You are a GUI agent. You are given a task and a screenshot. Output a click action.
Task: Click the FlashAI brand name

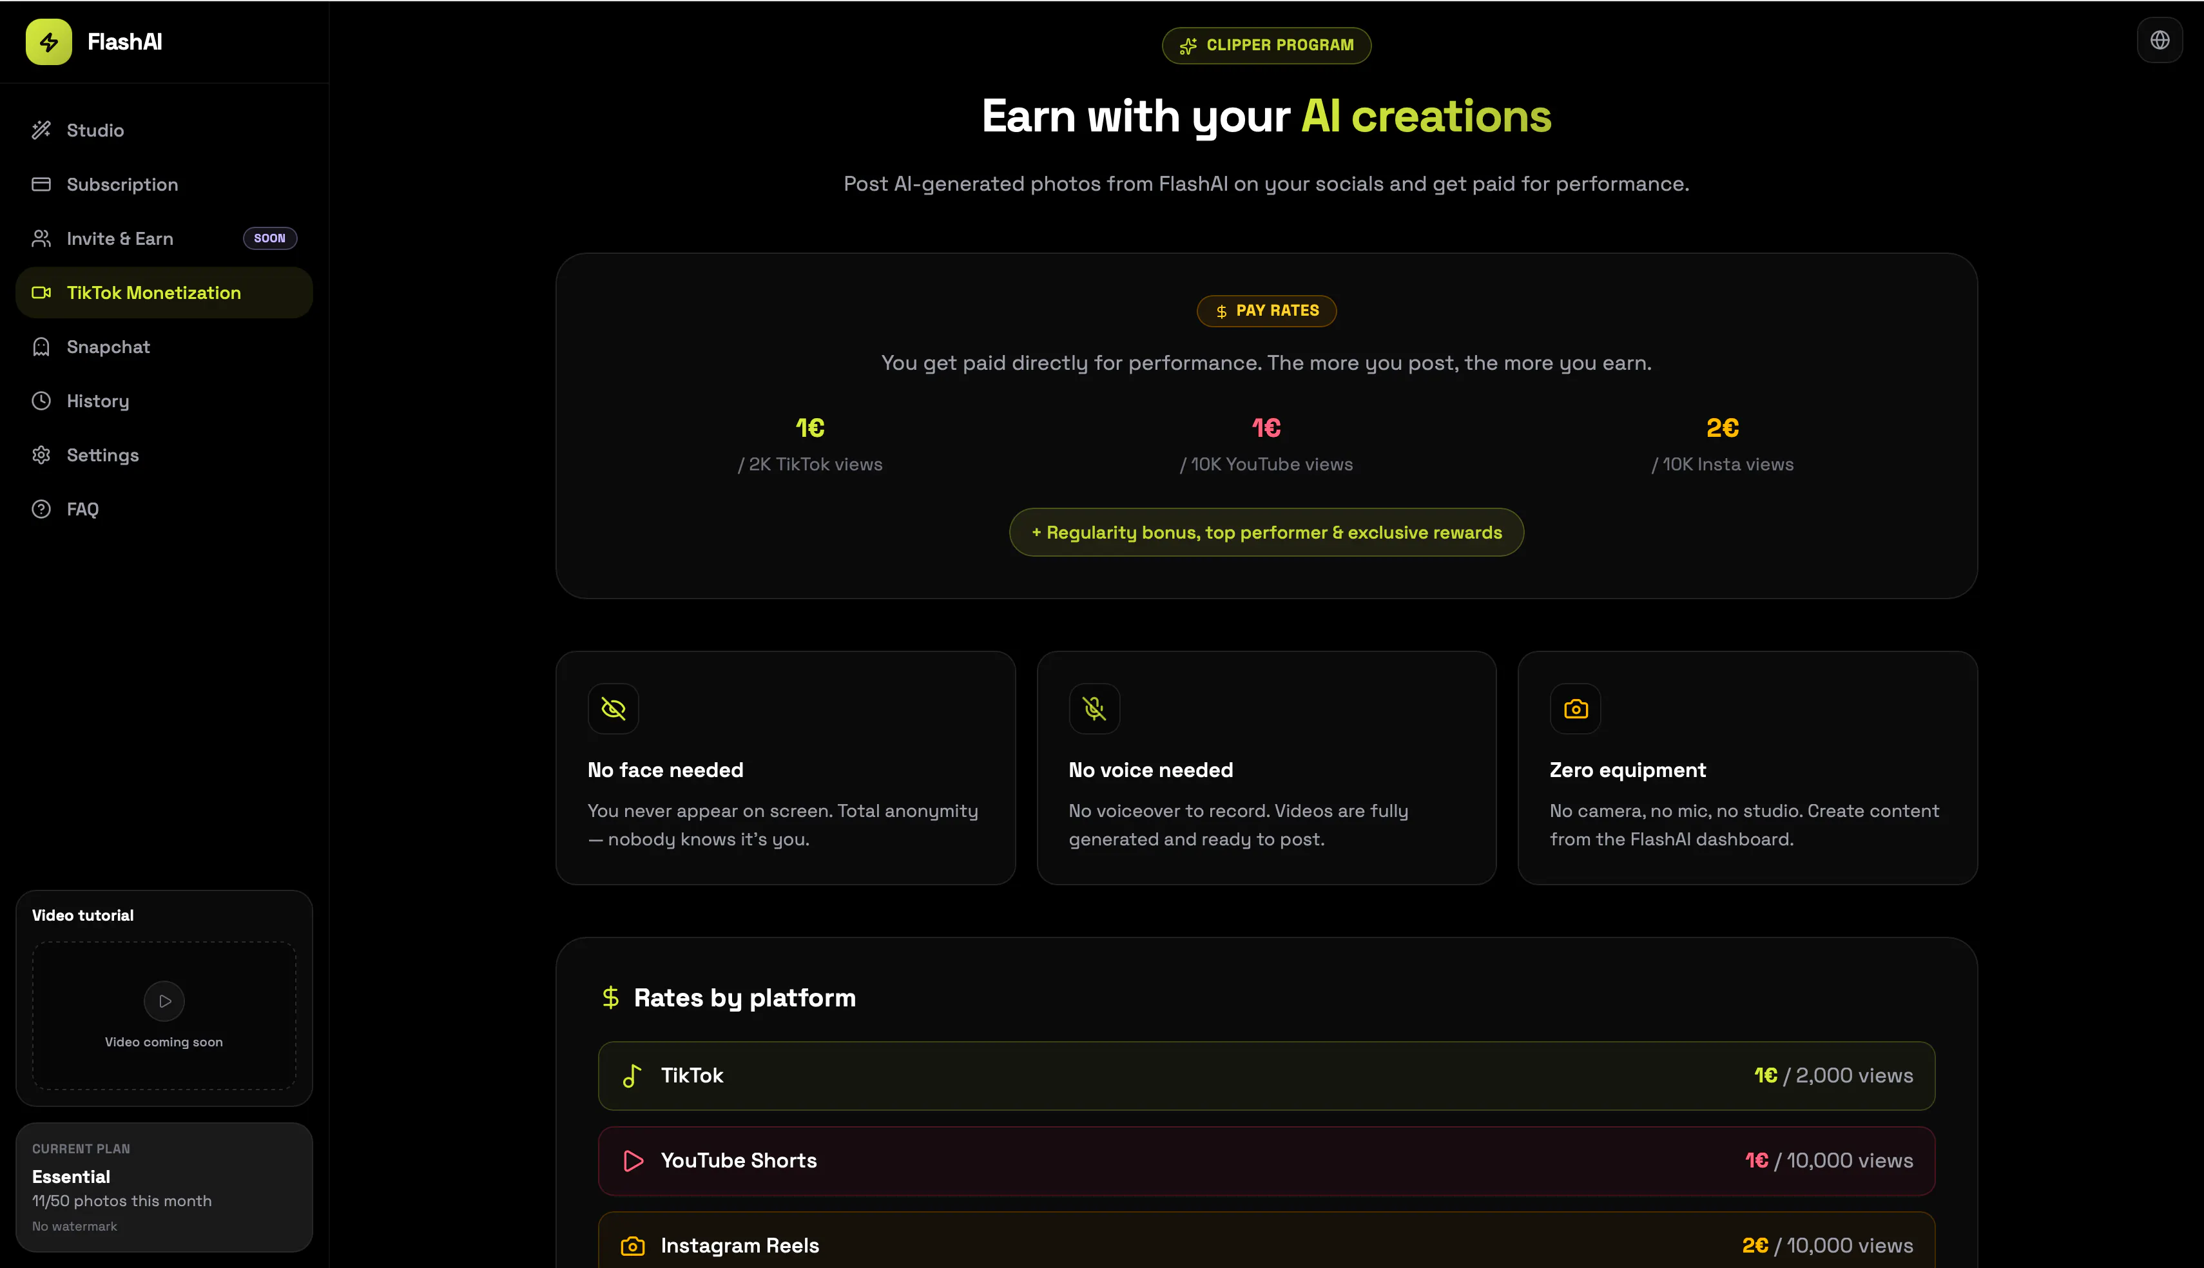click(x=124, y=42)
